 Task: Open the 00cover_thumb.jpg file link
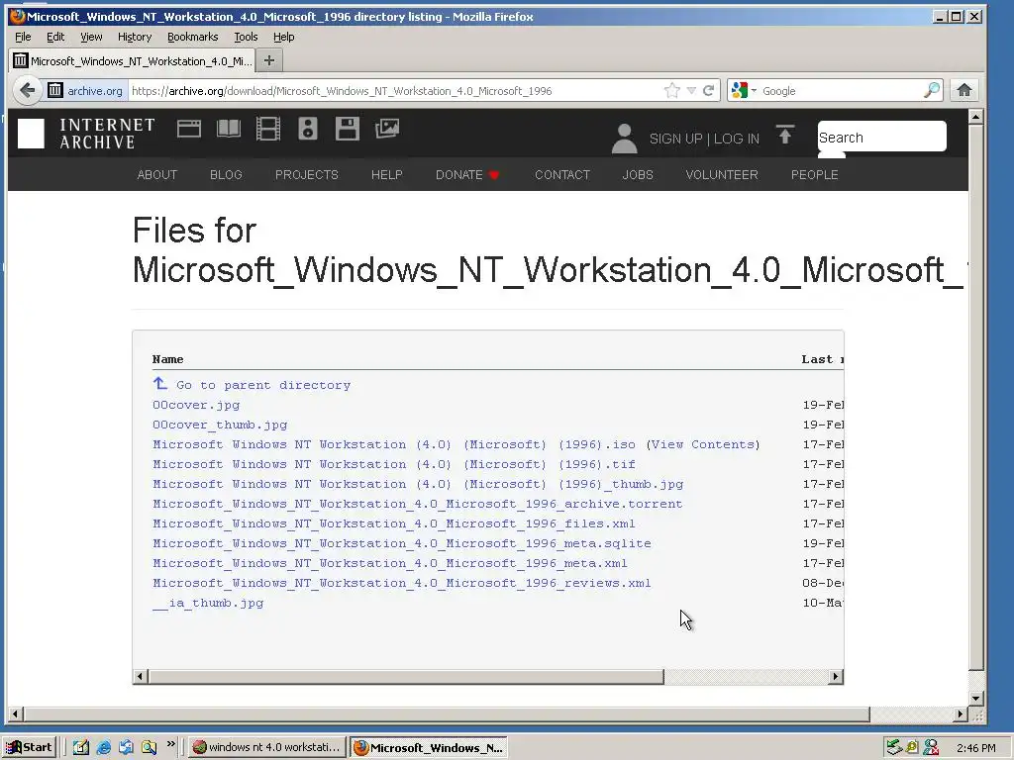click(220, 425)
